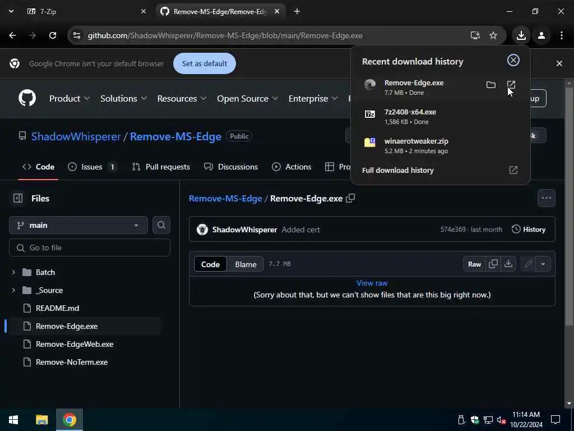Go to GitHub homepage via logo
This screenshot has width=574, height=431.
(27, 98)
